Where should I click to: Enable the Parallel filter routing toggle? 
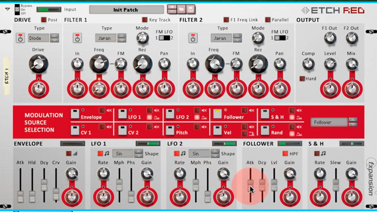268,20
